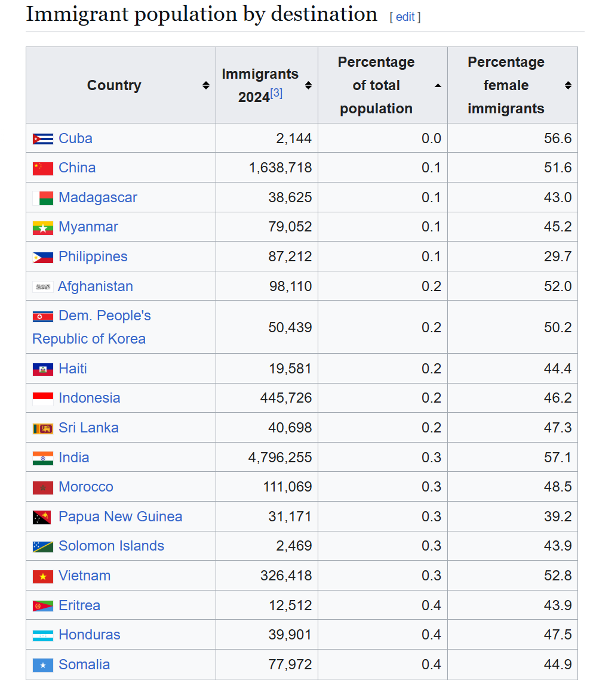The width and height of the screenshot is (590, 680).
Task: Sort by Immigrants 2024 column arrows
Action: [308, 85]
